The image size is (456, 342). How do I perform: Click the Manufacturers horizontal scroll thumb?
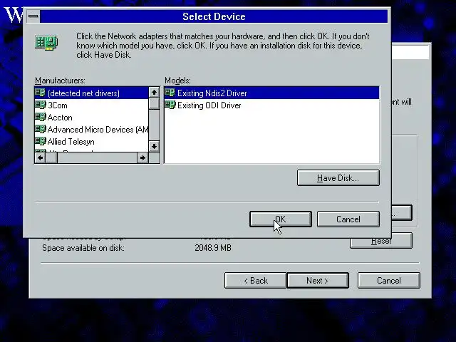[x=52, y=158]
